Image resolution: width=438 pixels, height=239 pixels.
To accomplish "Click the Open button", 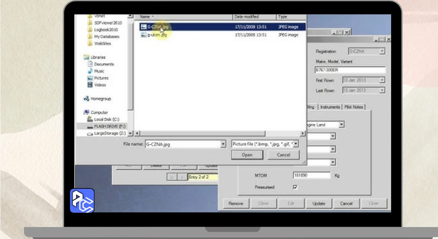I will [247, 155].
